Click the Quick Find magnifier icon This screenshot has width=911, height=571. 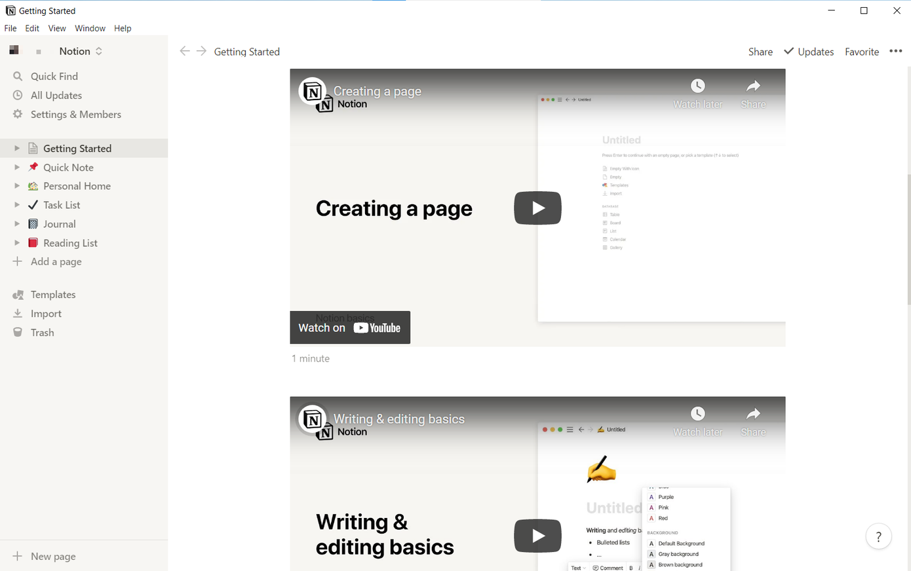(x=18, y=77)
